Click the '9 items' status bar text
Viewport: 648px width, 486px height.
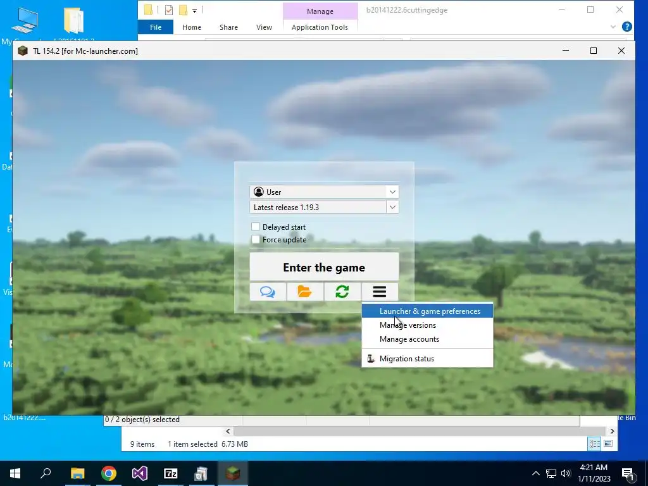[x=142, y=444]
